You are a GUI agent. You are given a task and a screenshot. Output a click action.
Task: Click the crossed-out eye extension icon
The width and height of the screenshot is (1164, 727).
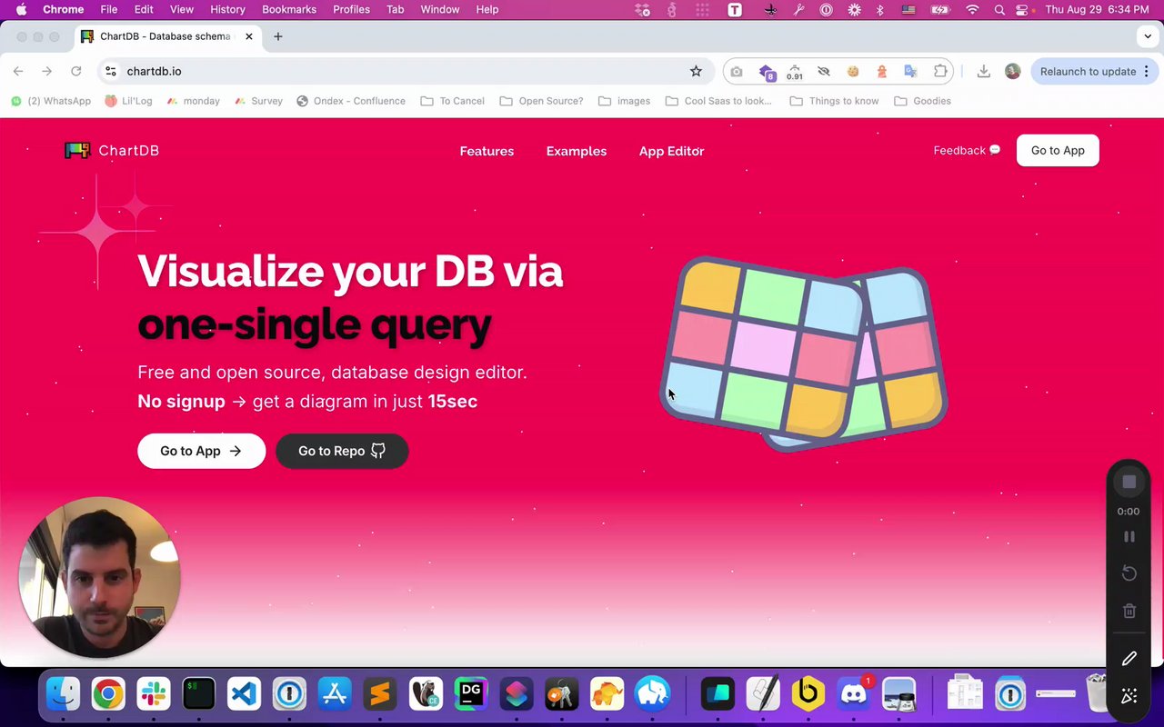824,71
